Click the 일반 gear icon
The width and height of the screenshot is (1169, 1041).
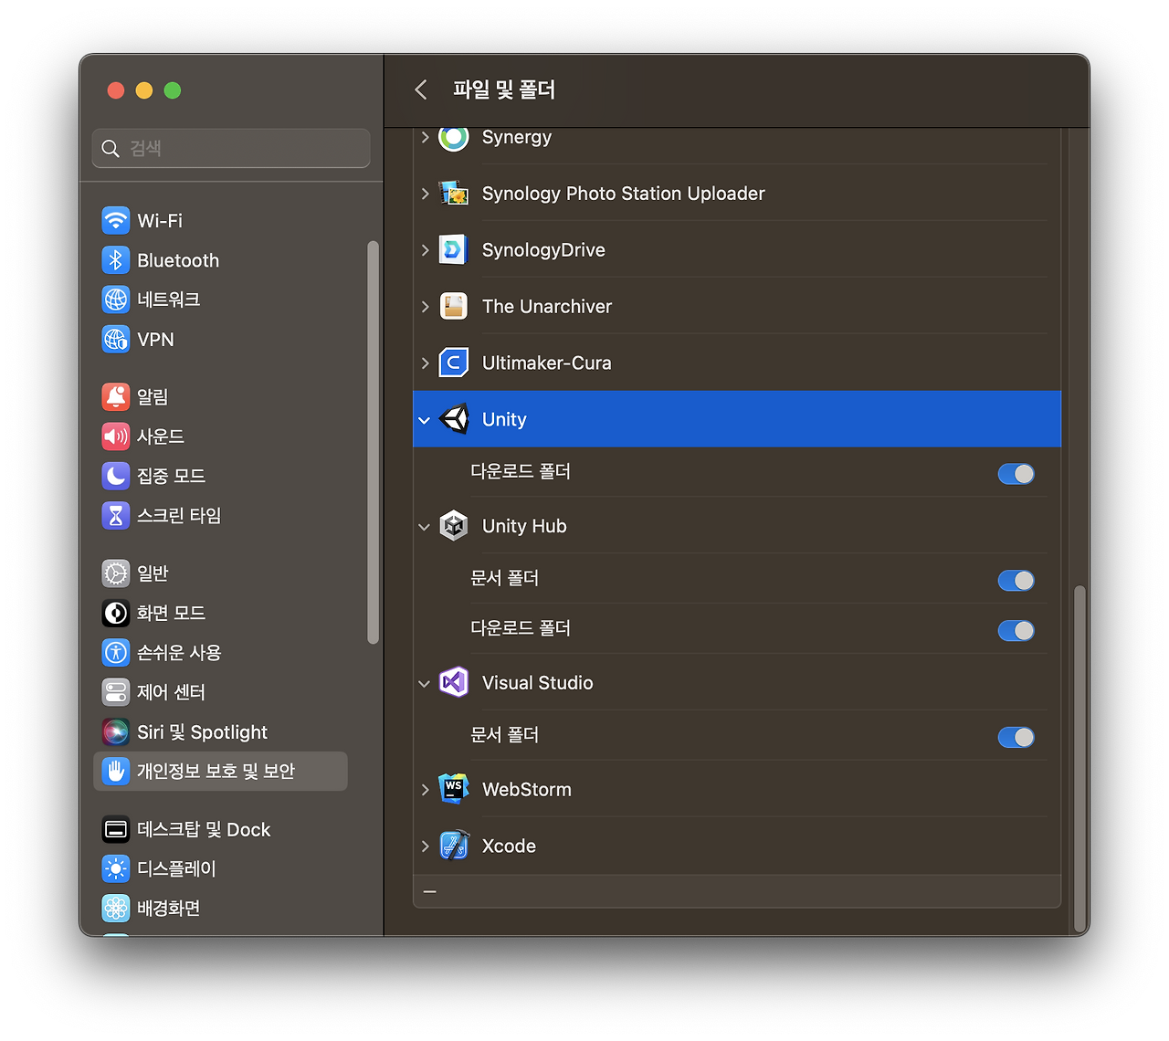116,573
